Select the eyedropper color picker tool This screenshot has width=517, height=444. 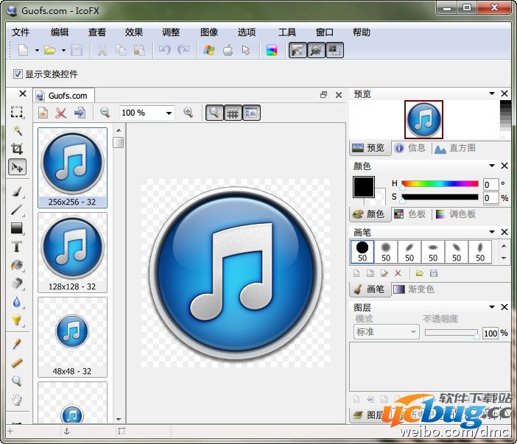pos(17,345)
